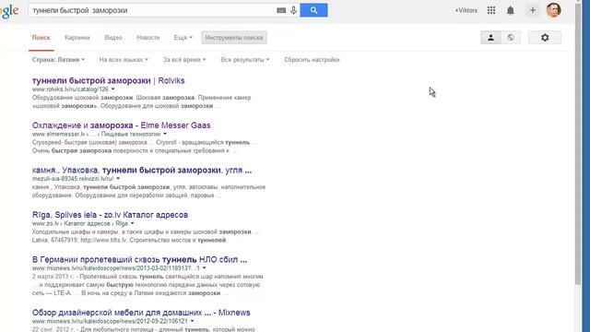Click the Google logo

pos(9,11)
